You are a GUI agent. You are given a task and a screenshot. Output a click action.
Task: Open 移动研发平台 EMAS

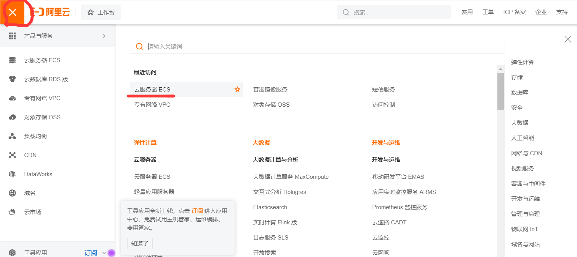[398, 177]
